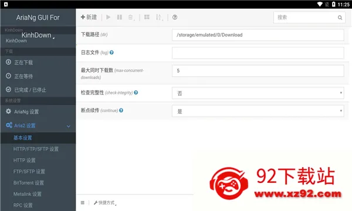Open 快捷方式 shortcuts menu

105,203
